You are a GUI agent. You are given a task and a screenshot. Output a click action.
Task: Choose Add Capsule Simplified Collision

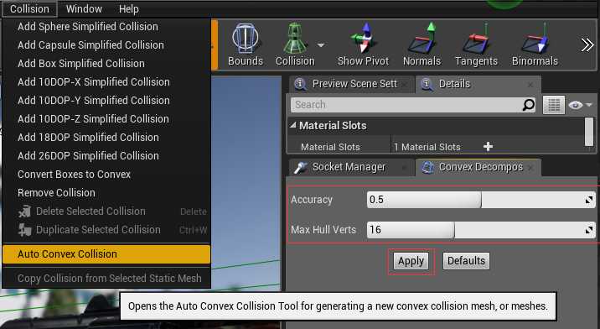[106, 44]
